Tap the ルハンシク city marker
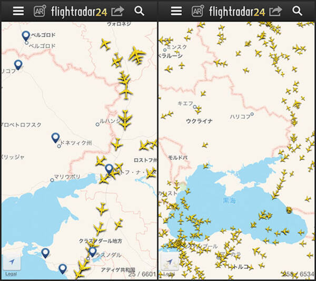The width and height of the screenshot is (316, 281). [x=97, y=124]
